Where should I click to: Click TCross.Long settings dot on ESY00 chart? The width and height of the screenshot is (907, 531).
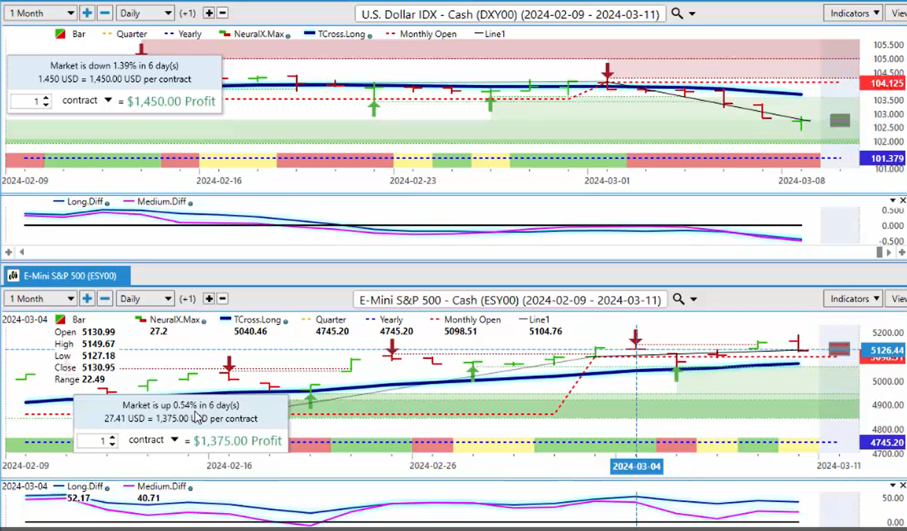click(286, 322)
